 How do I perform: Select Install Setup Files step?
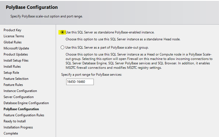pos(16,60)
